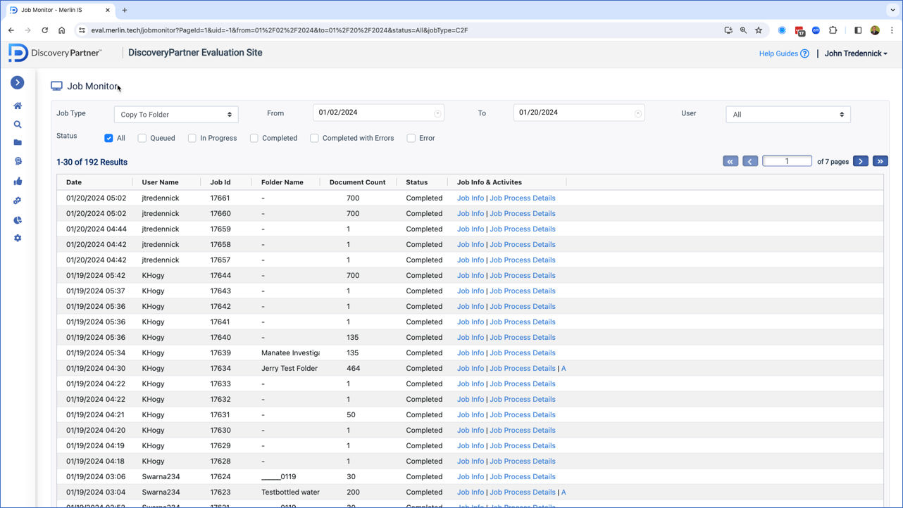Click the From date field
This screenshot has height=508, width=903.
[x=374, y=113]
